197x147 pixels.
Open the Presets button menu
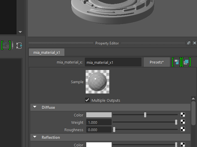(157, 62)
